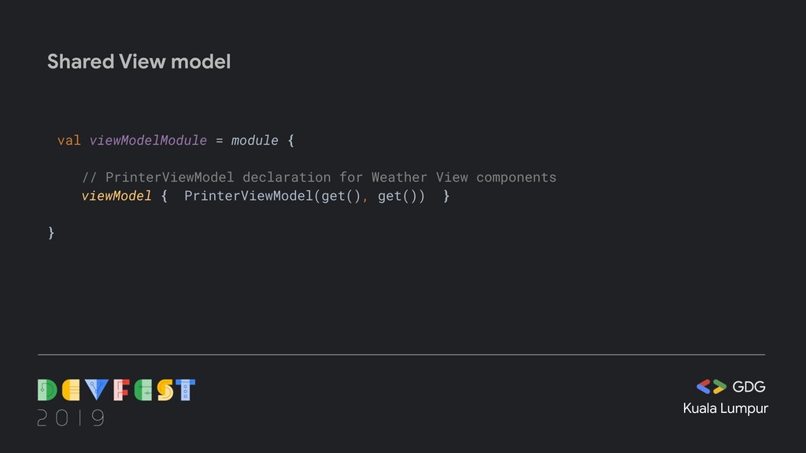This screenshot has height=453, width=806.
Task: Click the yellow S letter in DevFest logo
Action: click(165, 390)
